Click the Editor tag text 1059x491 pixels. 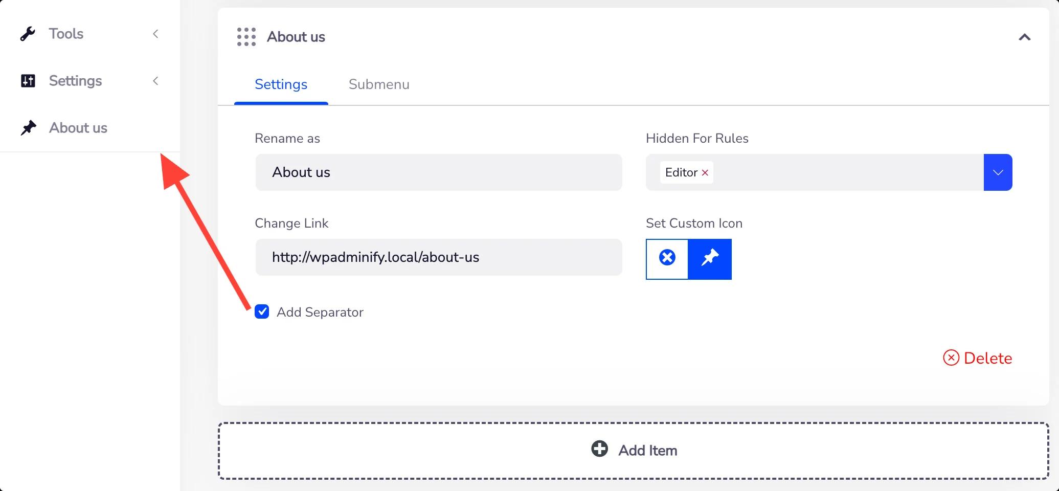pyautogui.click(x=681, y=172)
